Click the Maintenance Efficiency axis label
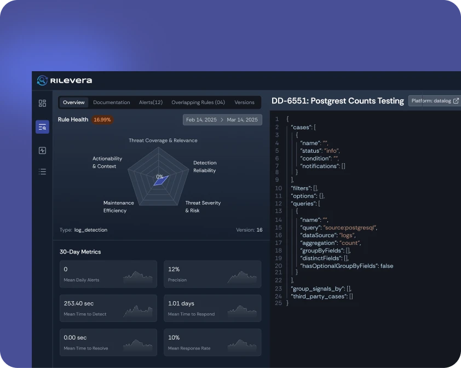 [x=118, y=207]
